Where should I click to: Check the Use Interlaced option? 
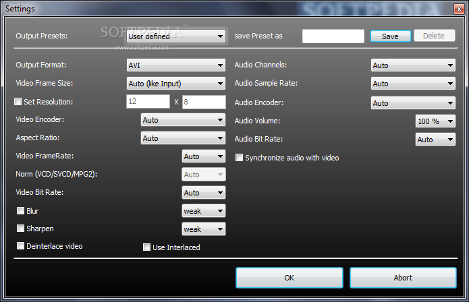click(146, 247)
